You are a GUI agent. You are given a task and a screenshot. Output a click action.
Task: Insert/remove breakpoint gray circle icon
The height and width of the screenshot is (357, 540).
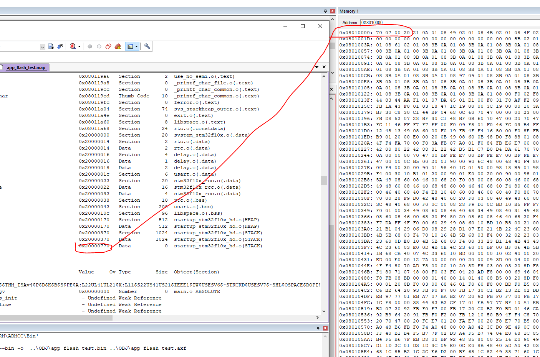click(x=90, y=46)
